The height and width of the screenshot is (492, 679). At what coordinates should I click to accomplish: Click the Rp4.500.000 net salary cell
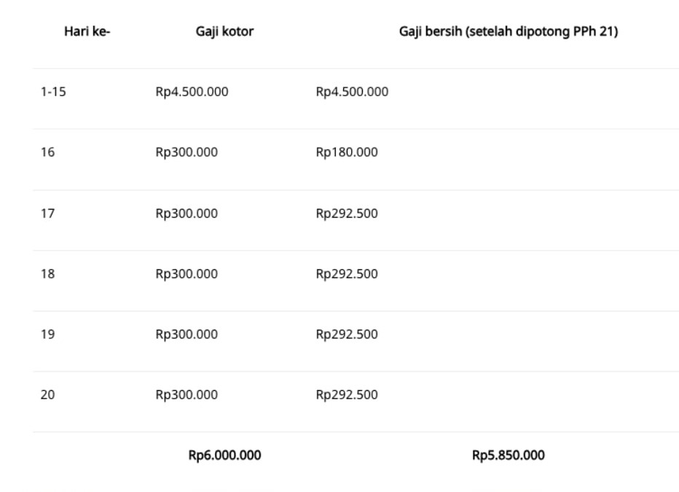[x=352, y=92]
